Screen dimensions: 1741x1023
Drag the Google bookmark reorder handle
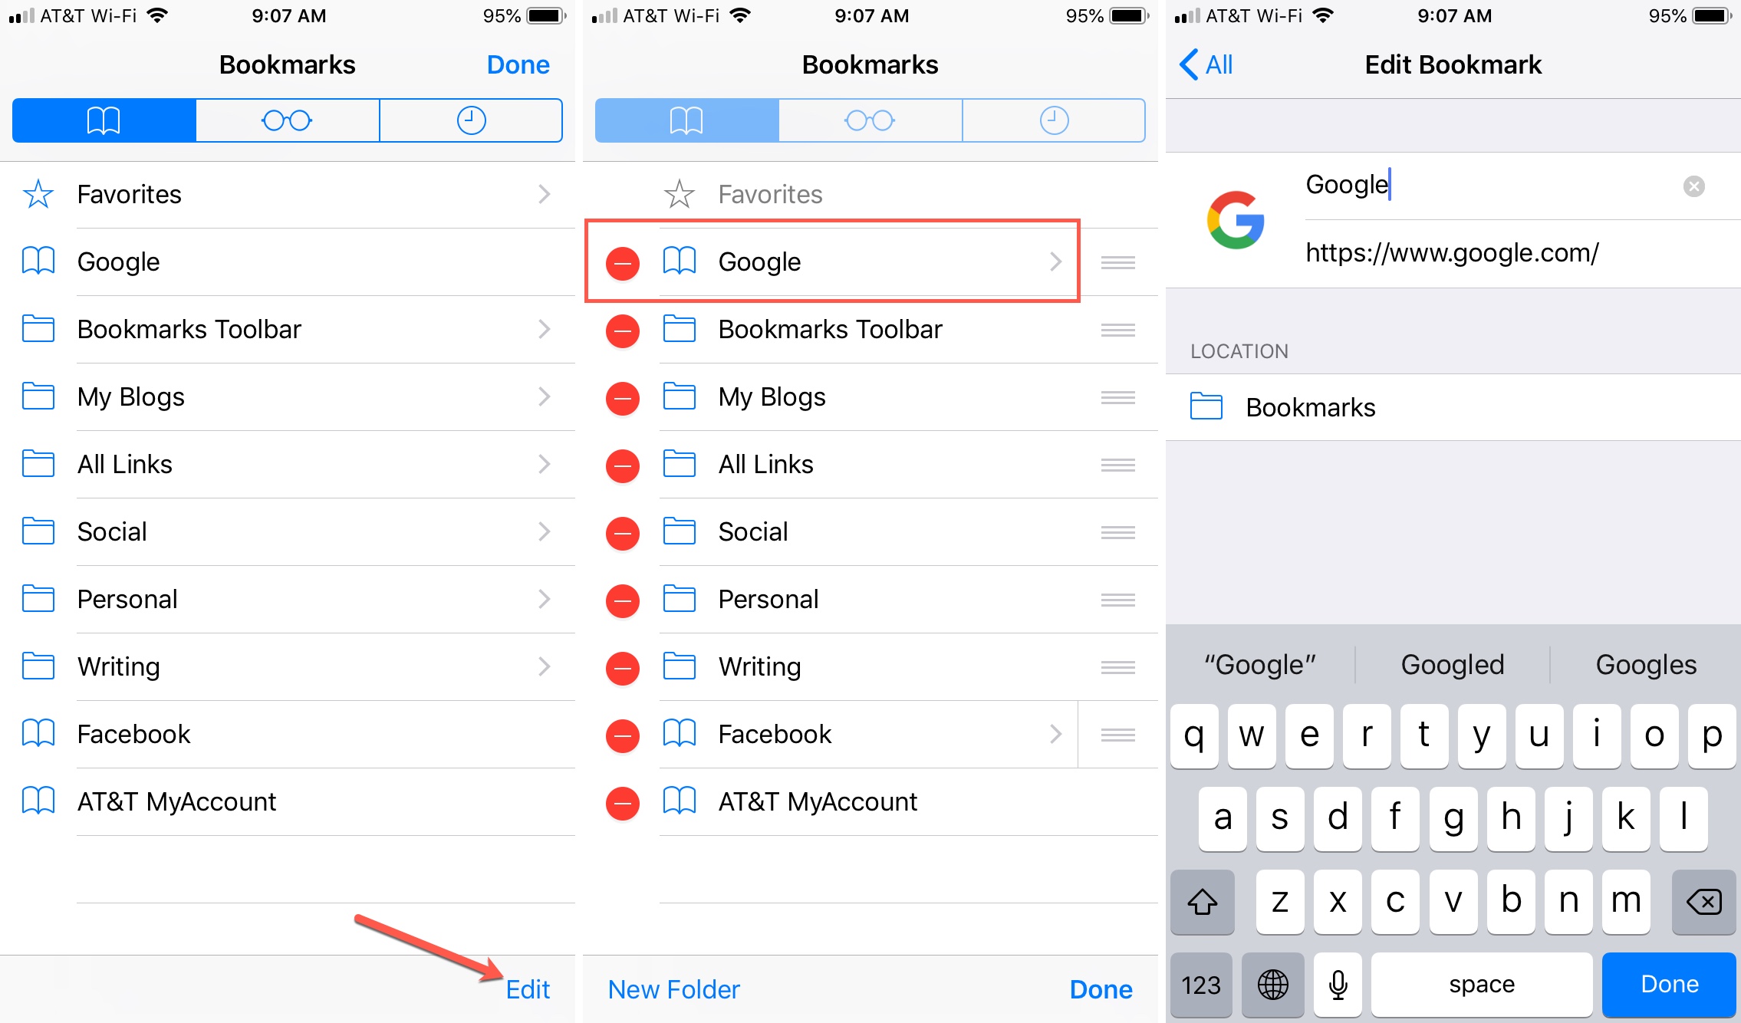[x=1117, y=262]
